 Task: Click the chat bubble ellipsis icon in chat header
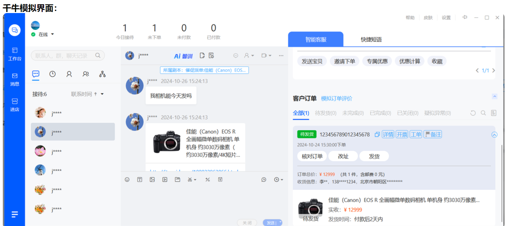(x=236, y=55)
